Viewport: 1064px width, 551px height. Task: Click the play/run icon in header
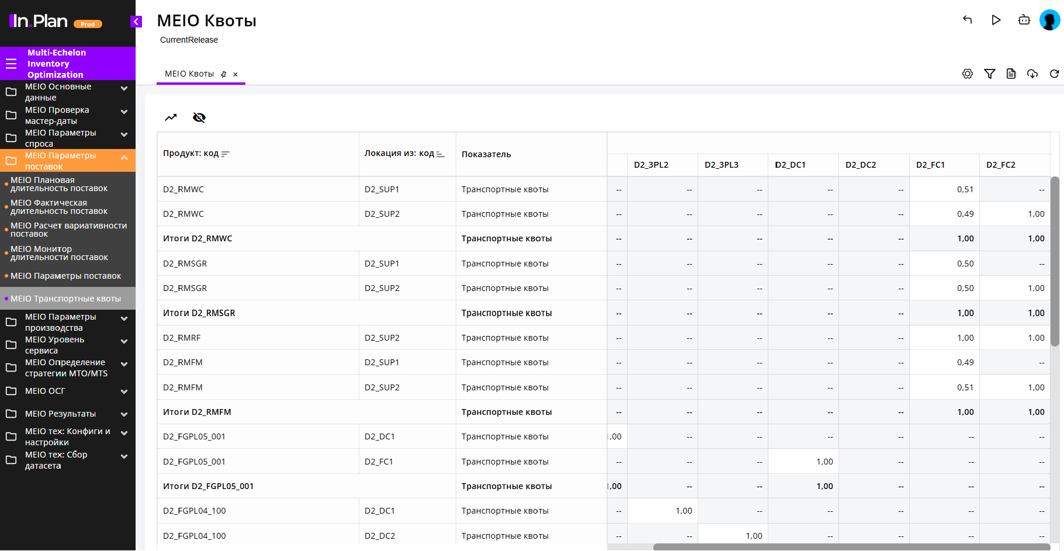coord(996,20)
